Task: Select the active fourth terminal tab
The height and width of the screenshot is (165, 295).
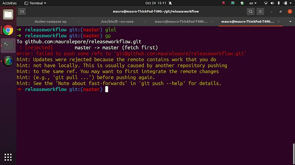Action: click(x=247, y=22)
